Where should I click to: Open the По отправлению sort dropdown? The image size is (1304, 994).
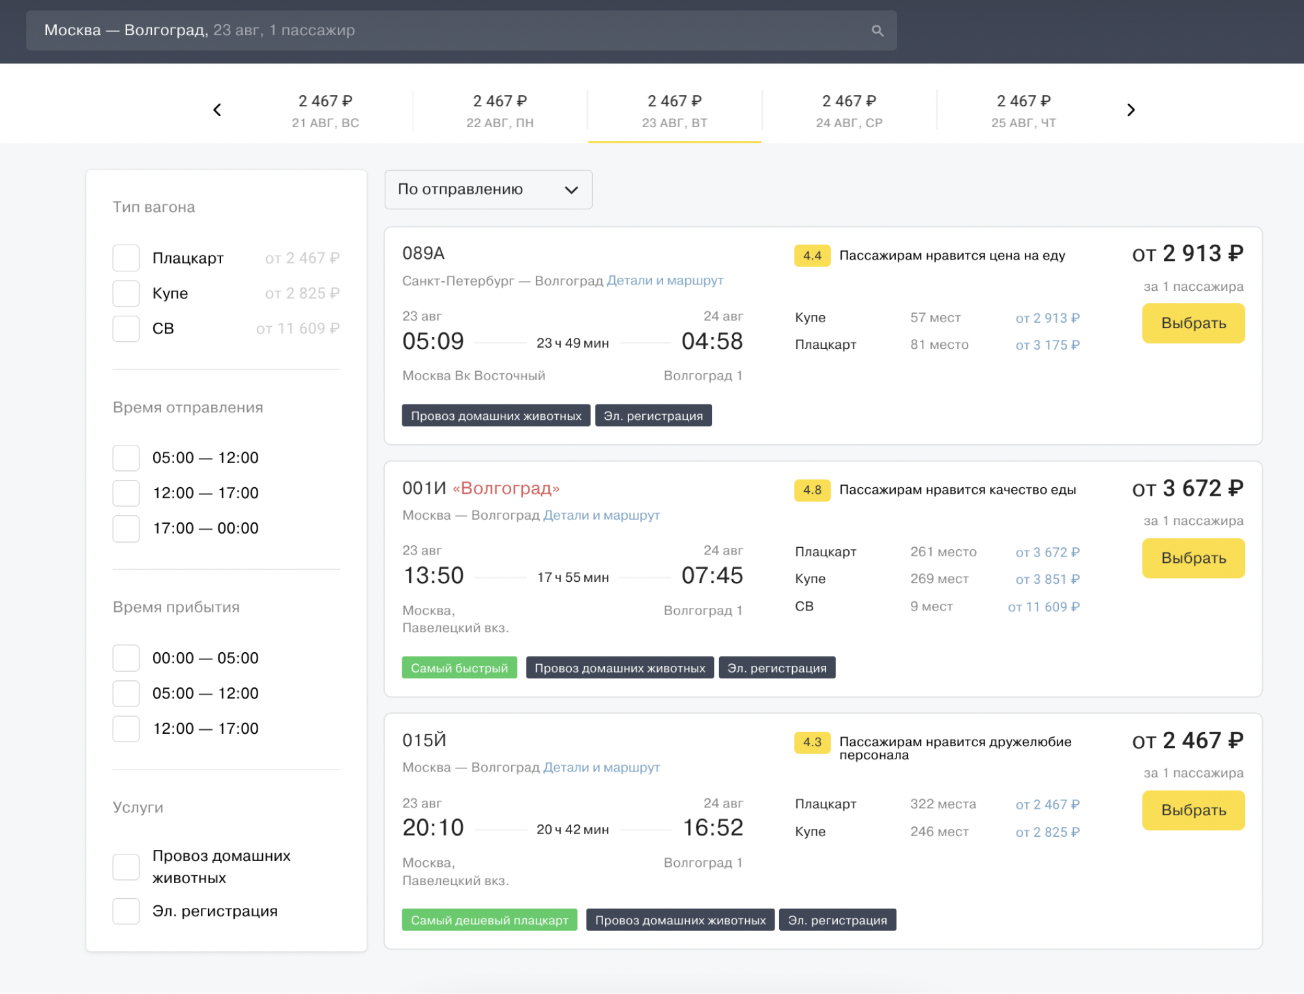tap(488, 189)
